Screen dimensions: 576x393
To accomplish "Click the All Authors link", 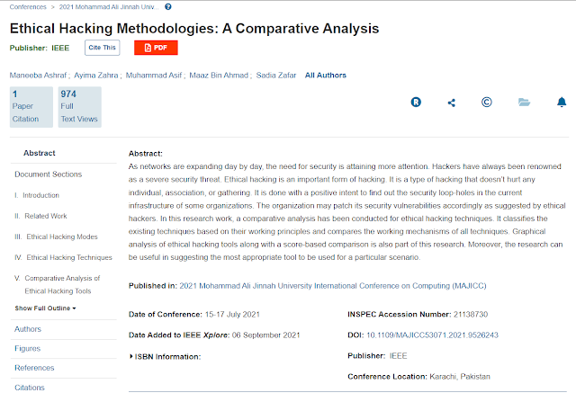I will [x=325, y=75].
